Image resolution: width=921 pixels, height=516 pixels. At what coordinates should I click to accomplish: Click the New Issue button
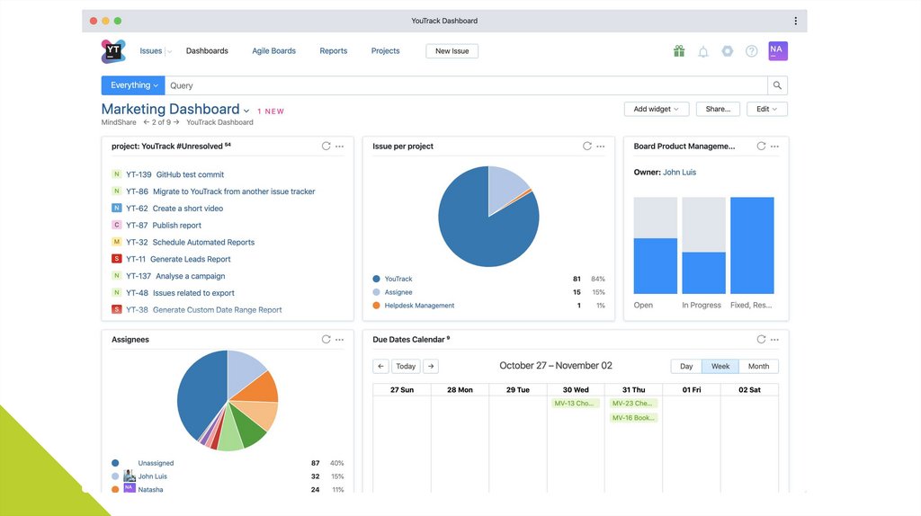[x=452, y=51]
